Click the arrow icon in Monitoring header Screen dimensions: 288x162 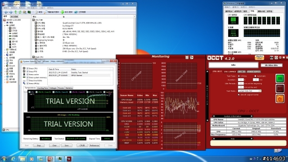(x=192, y=58)
